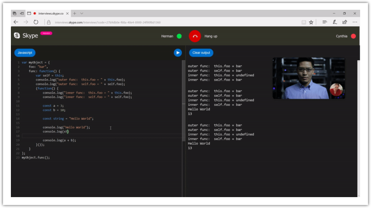
Task: Click Cynthia's red status indicator
Action: point(353,36)
